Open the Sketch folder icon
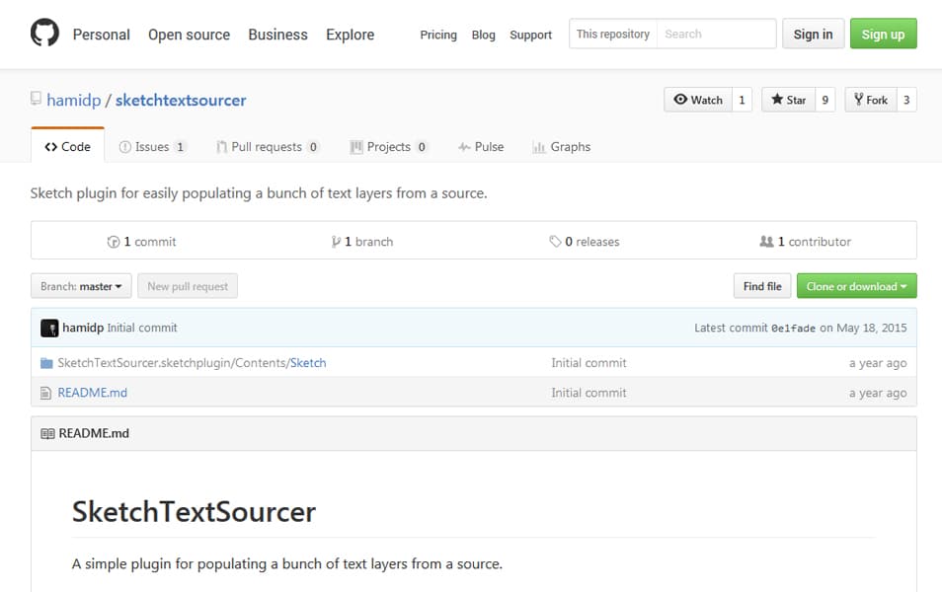This screenshot has height=592, width=942. click(x=46, y=362)
